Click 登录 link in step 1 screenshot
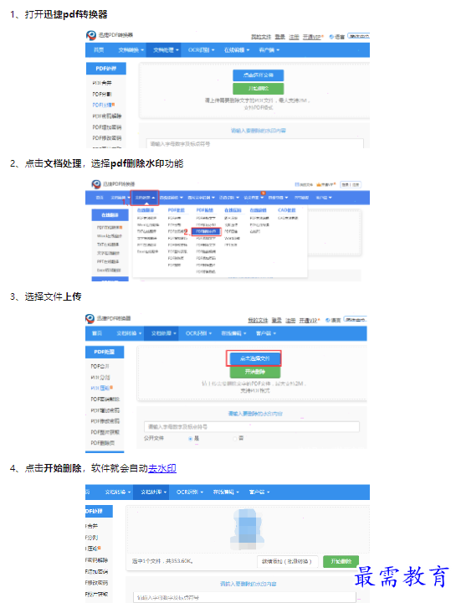 (279, 37)
